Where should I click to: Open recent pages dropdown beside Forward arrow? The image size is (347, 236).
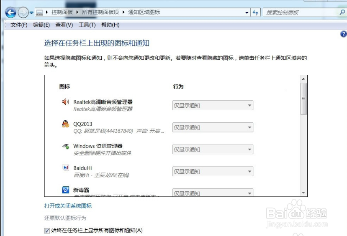tap(31, 13)
